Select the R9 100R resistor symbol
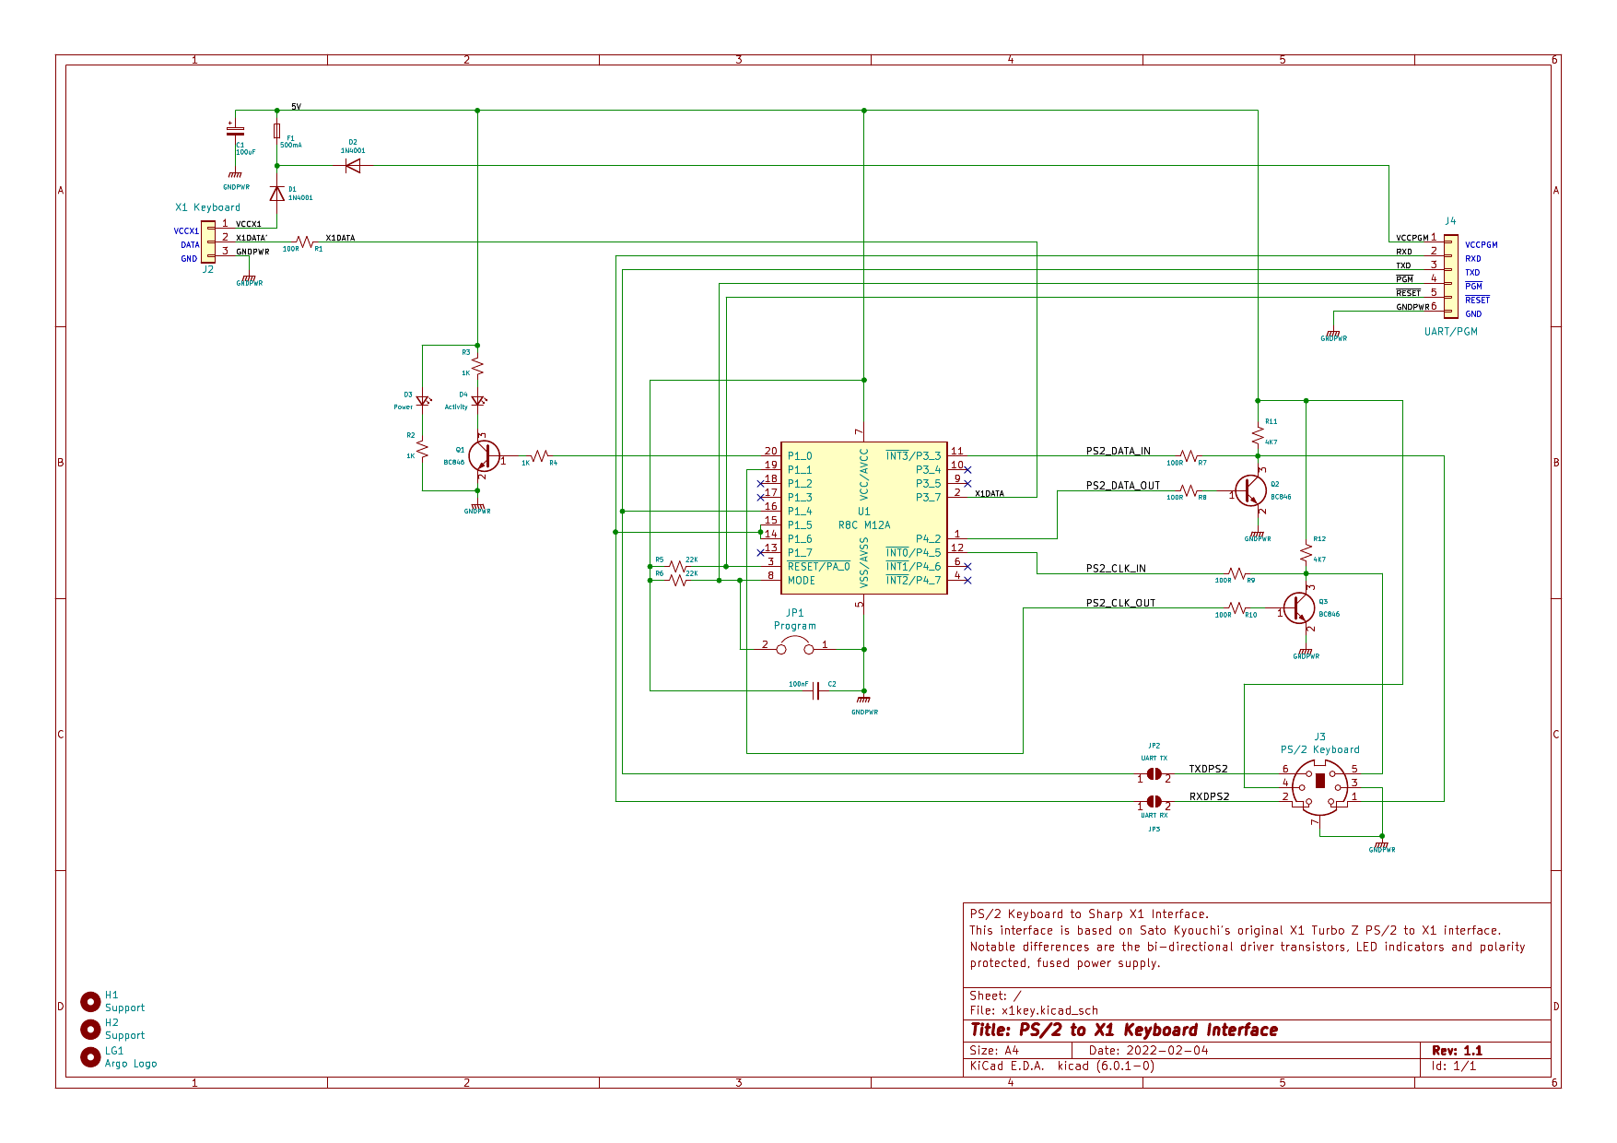Image resolution: width=1617 pixels, height=1143 pixels. (1237, 573)
